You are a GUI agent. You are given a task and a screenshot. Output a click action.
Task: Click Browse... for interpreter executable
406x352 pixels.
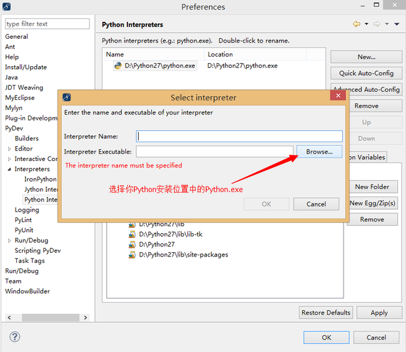[319, 152]
